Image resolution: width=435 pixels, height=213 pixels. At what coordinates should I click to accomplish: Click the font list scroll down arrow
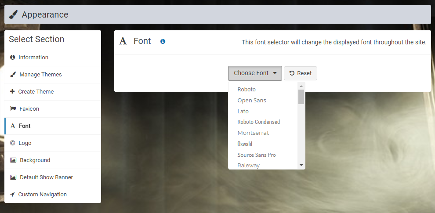pos(301,165)
